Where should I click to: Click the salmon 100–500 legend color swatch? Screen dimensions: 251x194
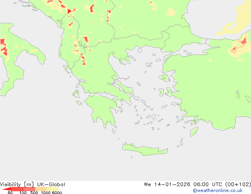click(x=29, y=189)
